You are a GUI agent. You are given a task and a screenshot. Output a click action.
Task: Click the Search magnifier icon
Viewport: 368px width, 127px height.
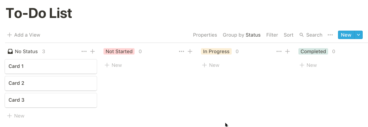(302, 35)
